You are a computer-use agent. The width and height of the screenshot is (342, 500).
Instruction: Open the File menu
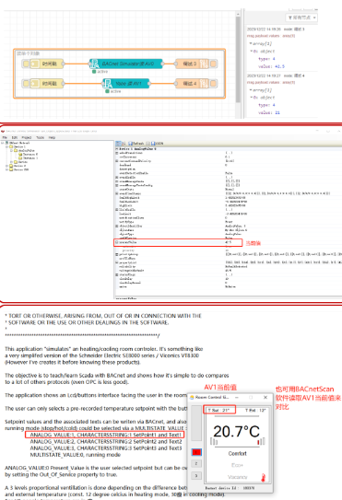tap(5, 137)
